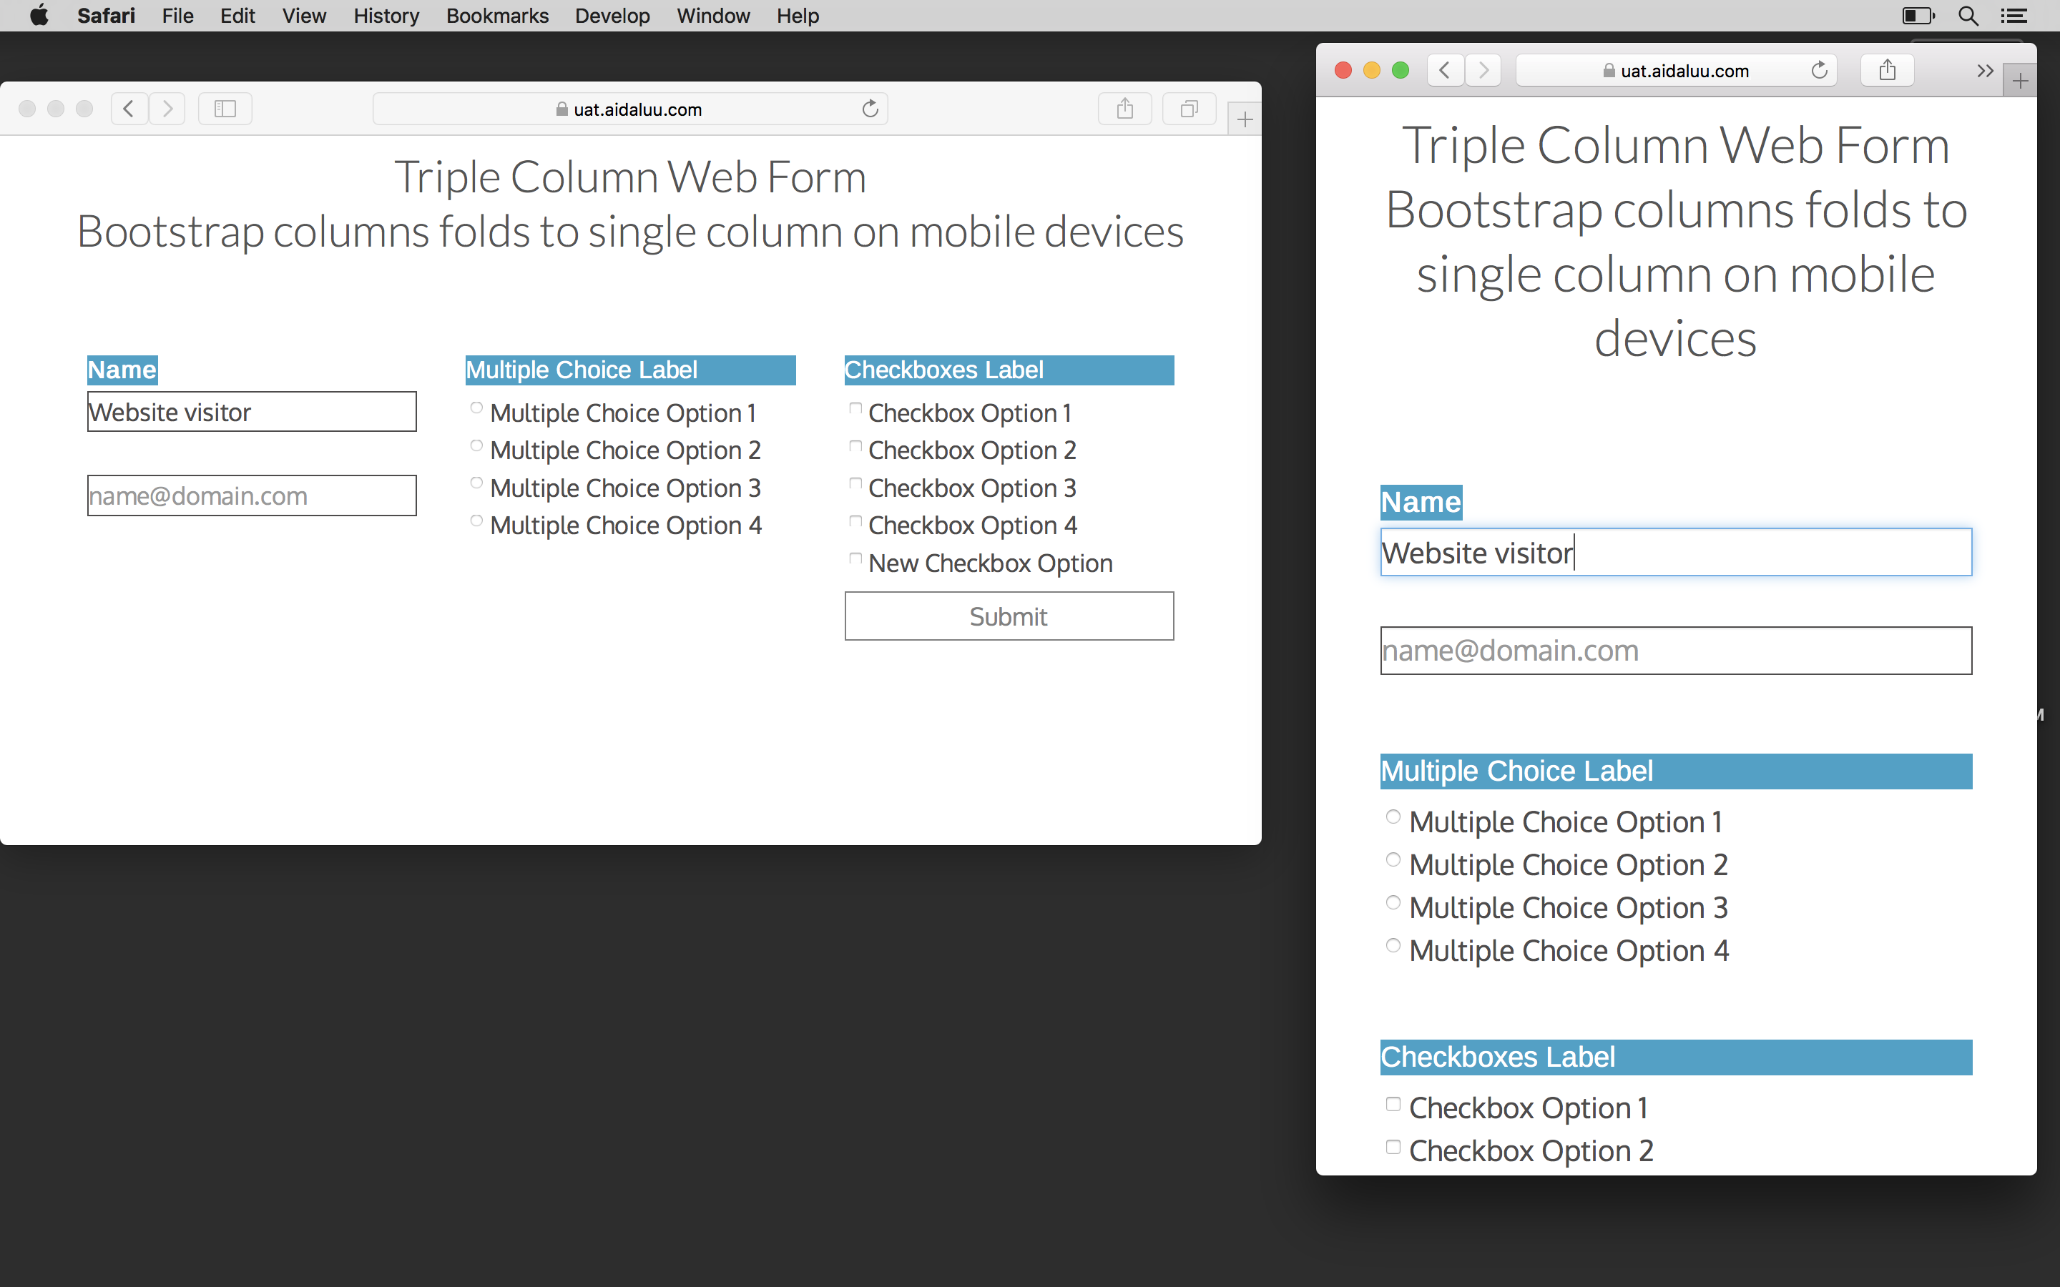Click the address bar in right window
This screenshot has height=1287, width=2060.
[x=1675, y=71]
